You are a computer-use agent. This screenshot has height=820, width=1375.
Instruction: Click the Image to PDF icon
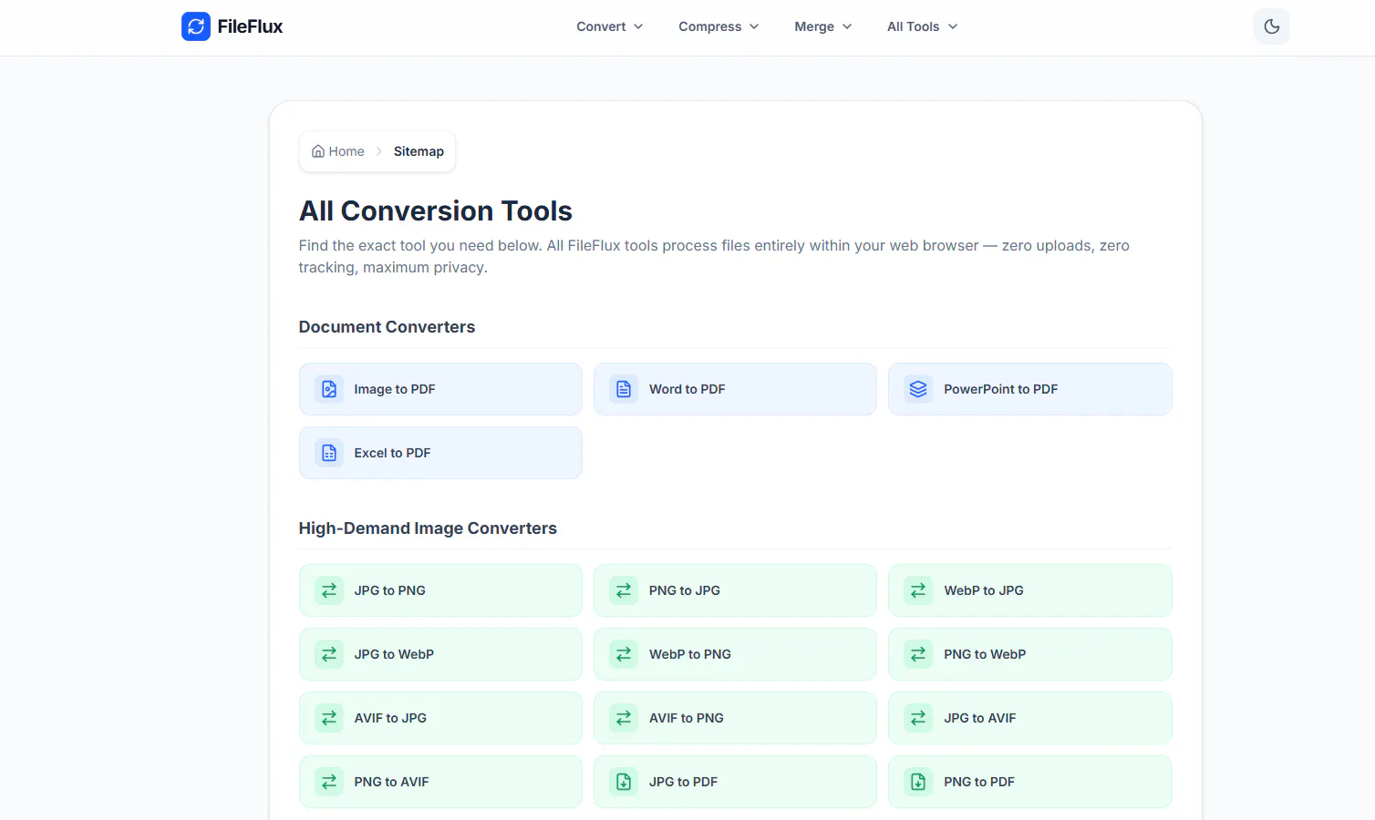coord(329,389)
